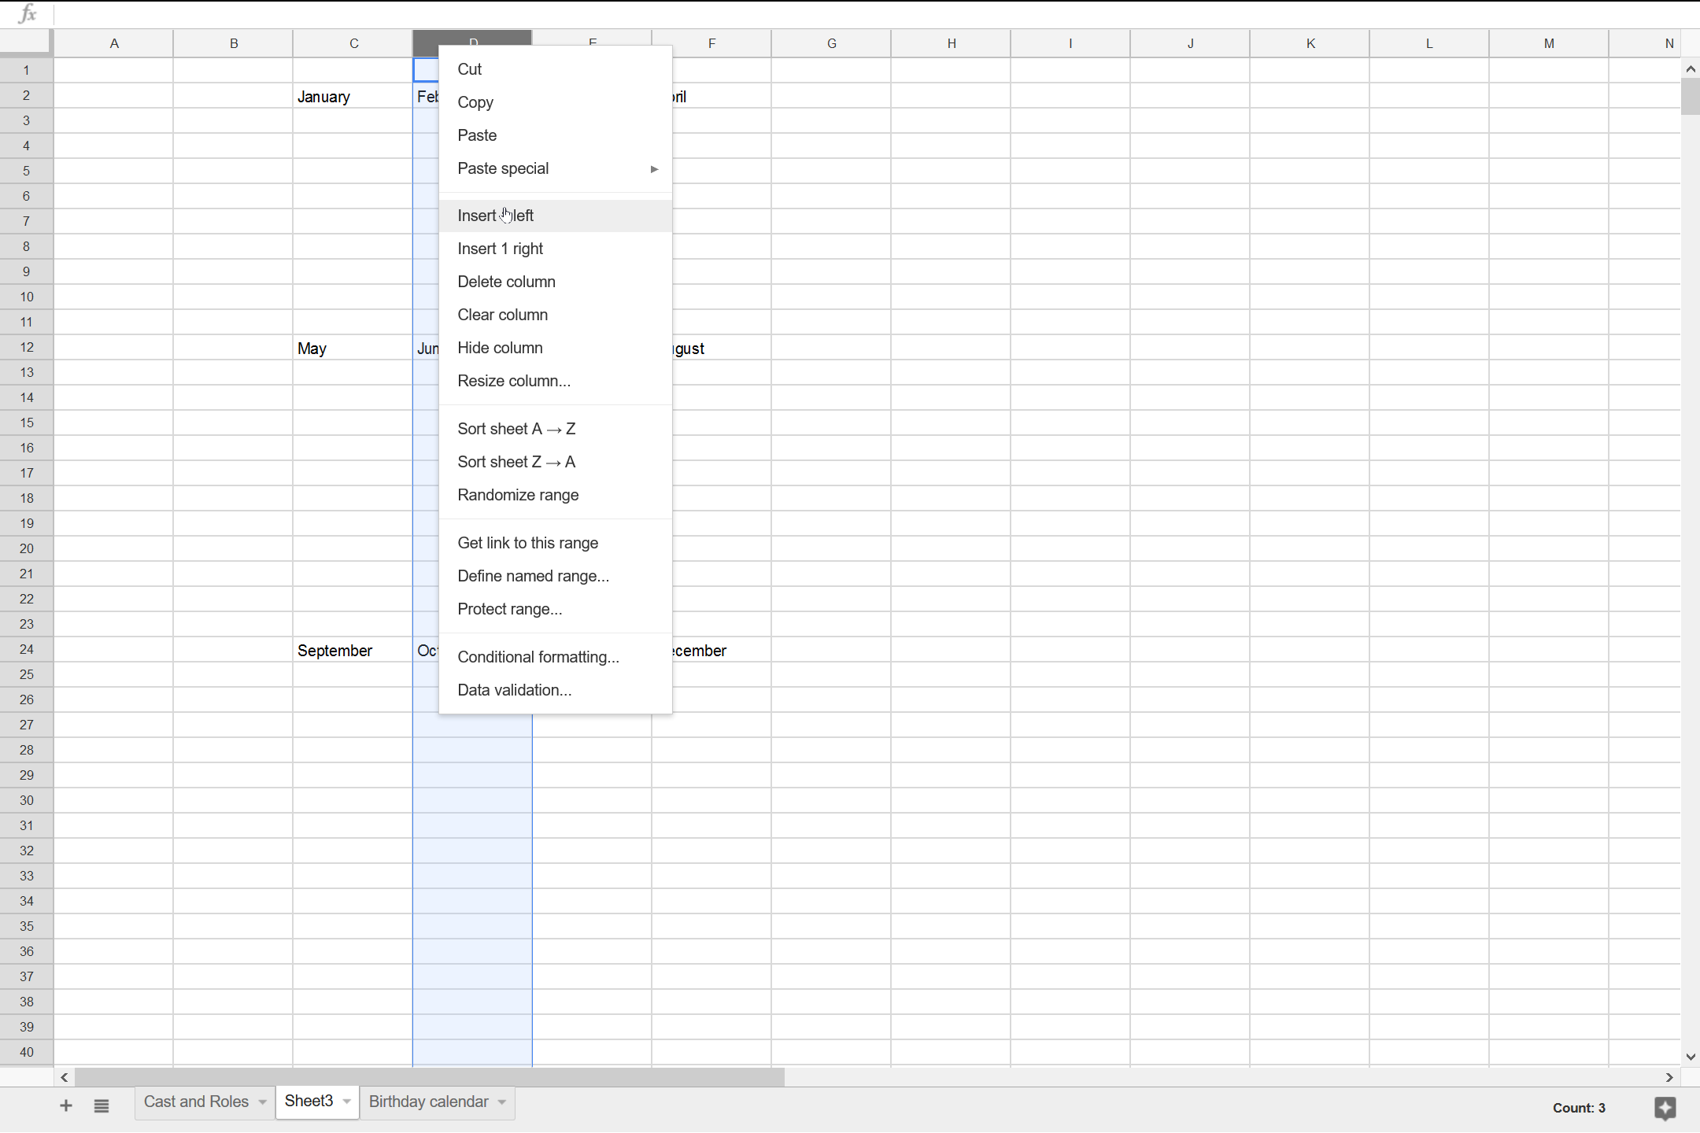Image resolution: width=1700 pixels, height=1133 pixels.
Task: Click the vertical scrollbar up arrow
Action: click(1690, 68)
